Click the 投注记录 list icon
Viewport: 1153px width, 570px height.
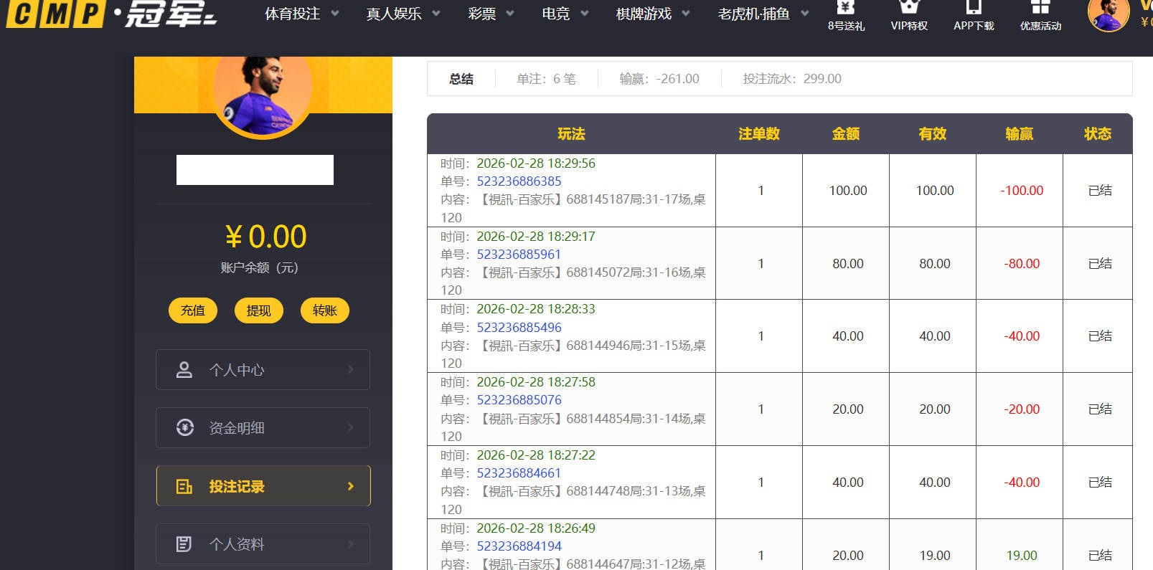184,487
